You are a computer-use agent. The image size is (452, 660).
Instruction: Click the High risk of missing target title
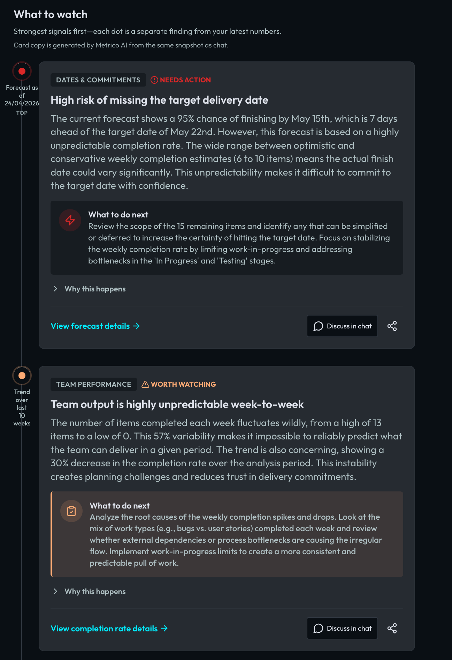[x=159, y=100]
